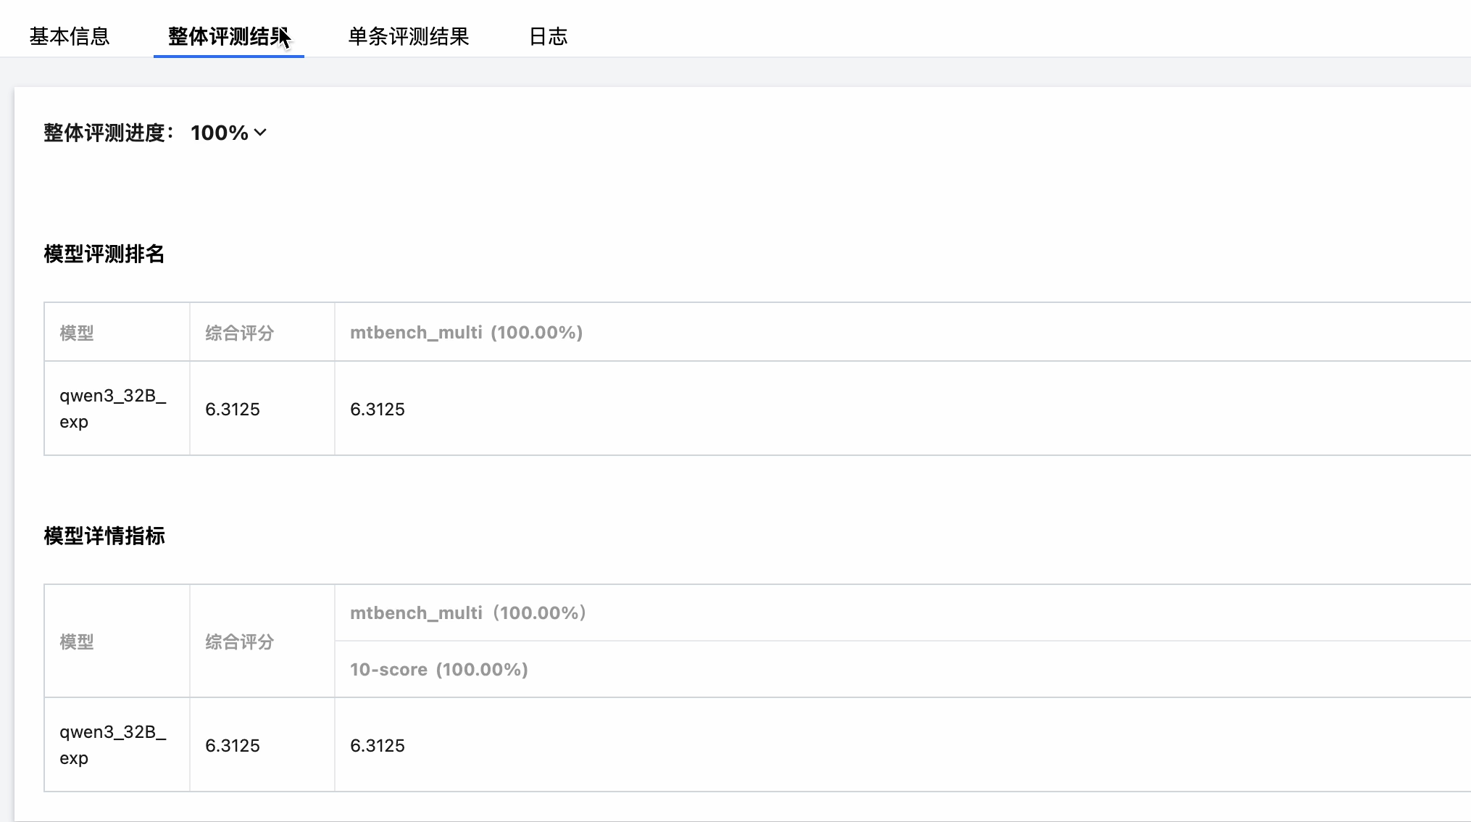Click 综合评分 header in the details table
The height and width of the screenshot is (822, 1471).
(240, 642)
